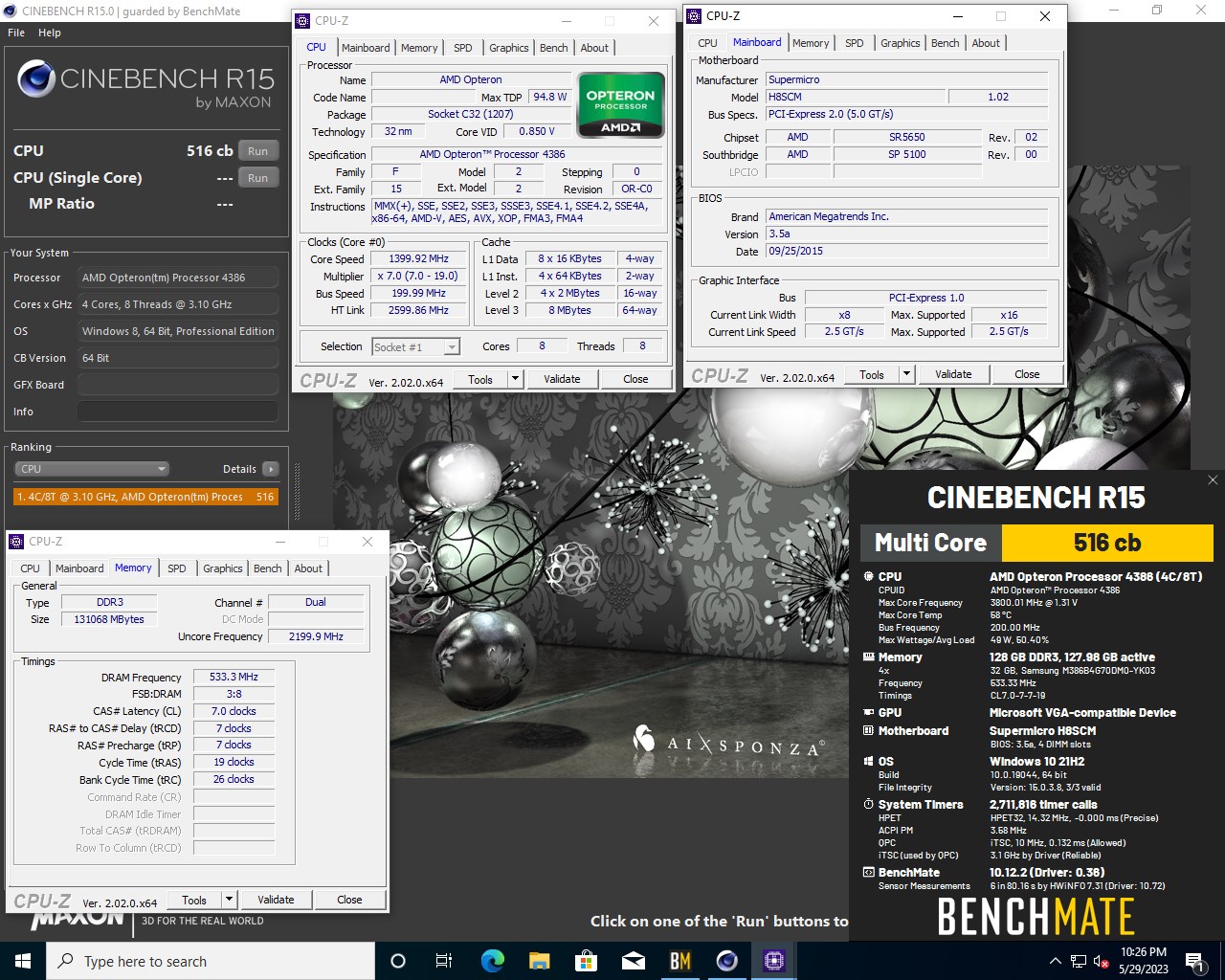Switch to BenchMate taskbar icon

(679, 961)
